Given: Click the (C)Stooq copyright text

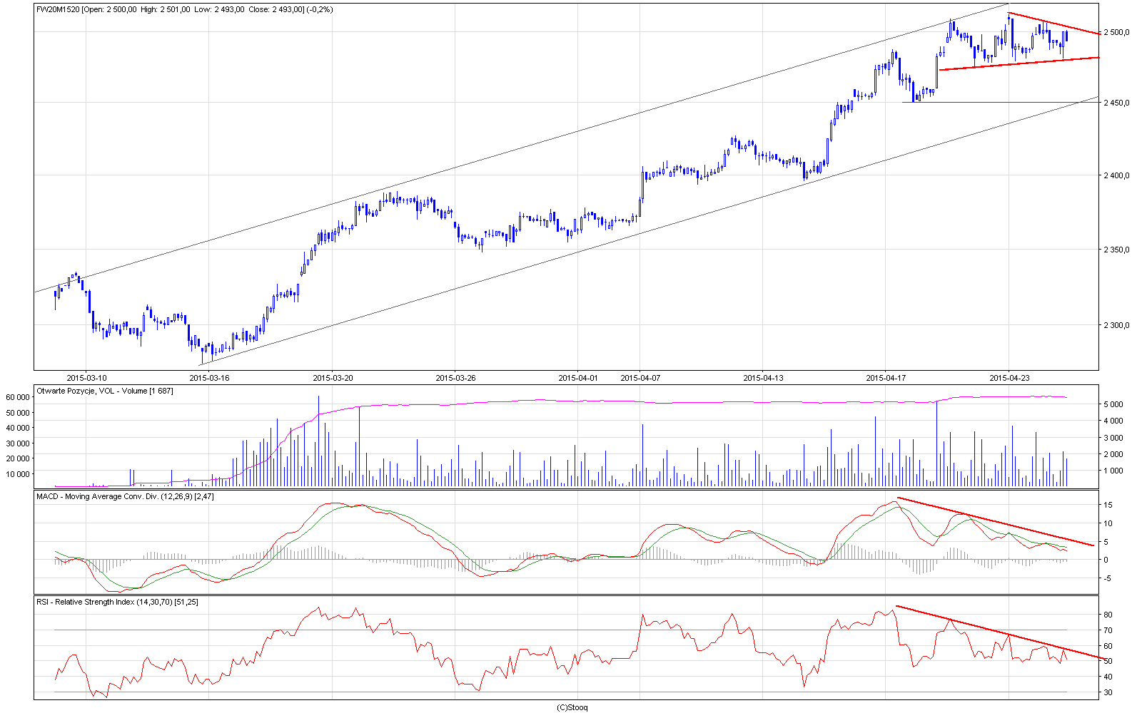Looking at the screenshot, I should [x=572, y=707].
